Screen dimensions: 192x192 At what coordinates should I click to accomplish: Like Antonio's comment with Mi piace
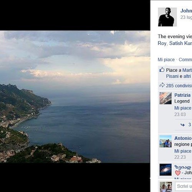(x=183, y=151)
